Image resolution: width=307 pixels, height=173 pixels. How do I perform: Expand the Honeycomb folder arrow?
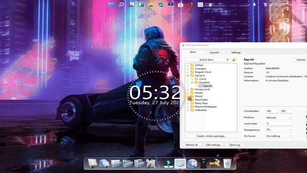point(188,89)
